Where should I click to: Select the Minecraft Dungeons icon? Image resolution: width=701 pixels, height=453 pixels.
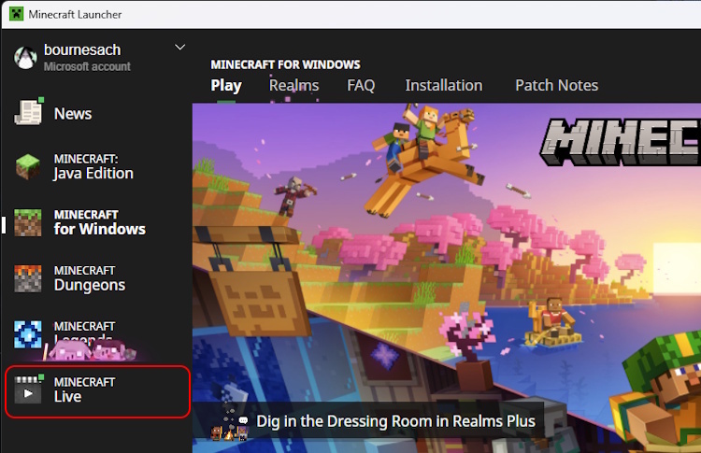[28, 278]
